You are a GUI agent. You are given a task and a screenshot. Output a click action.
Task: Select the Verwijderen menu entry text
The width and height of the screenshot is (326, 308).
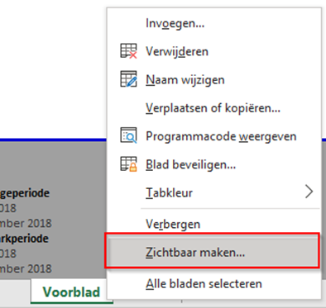[177, 51]
